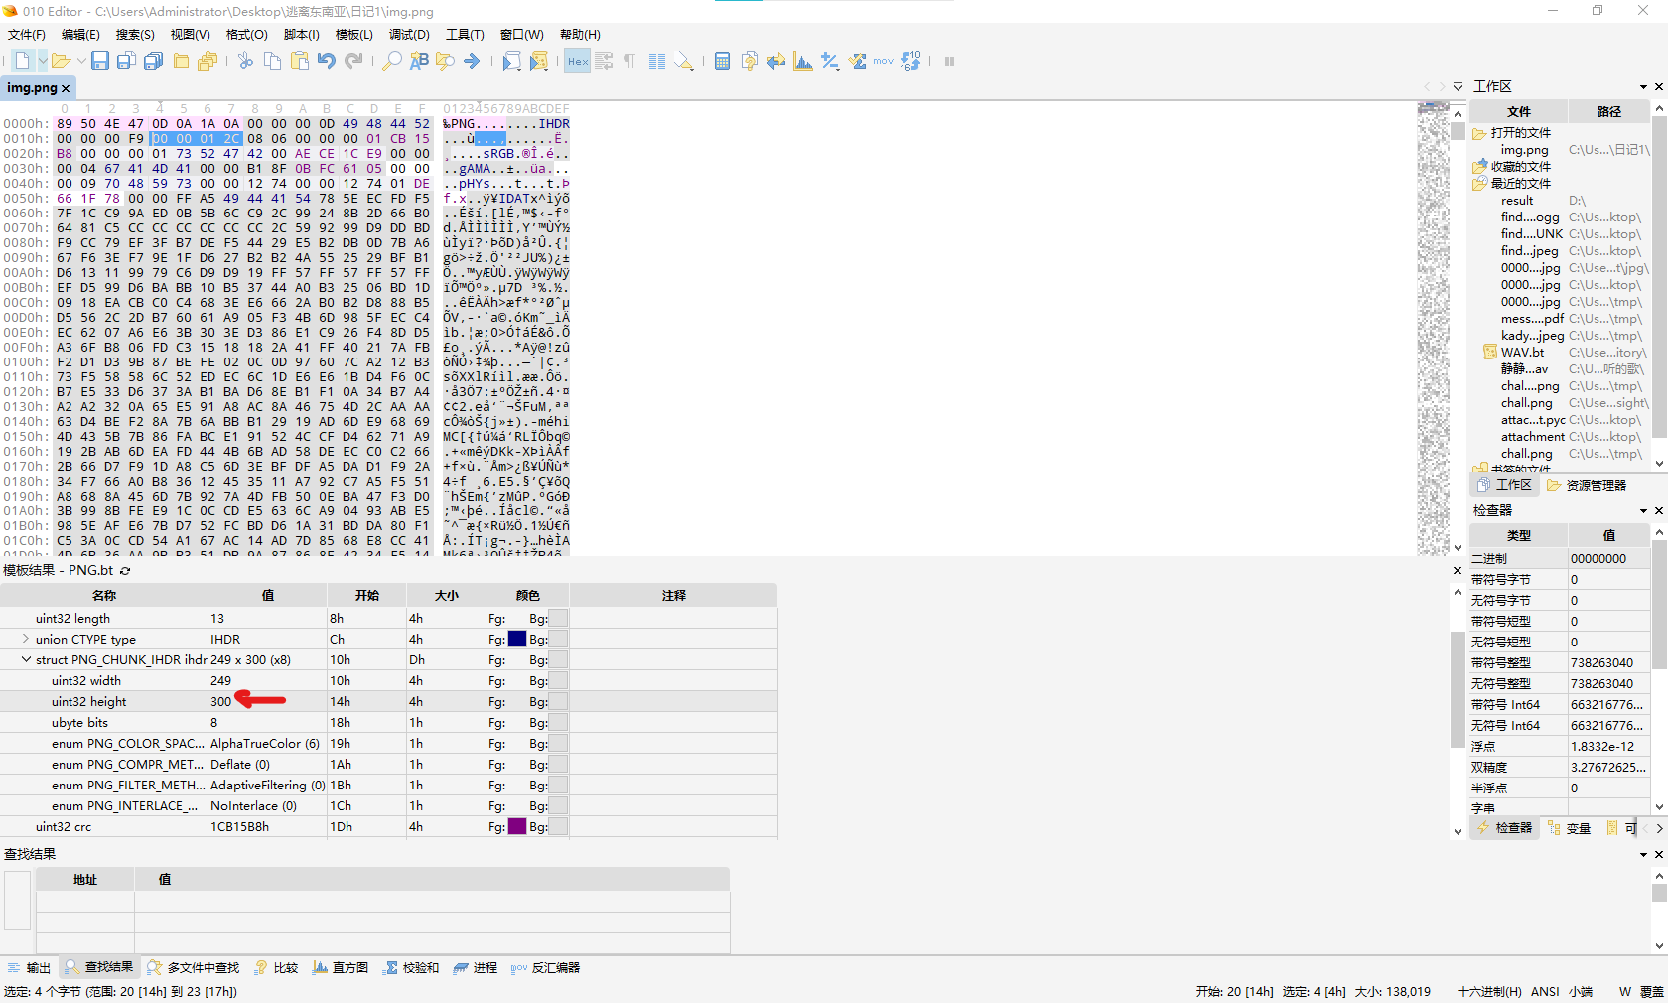Toggle 小端 endianness in status bar
Screen dimensions: 1668x1003
point(1581,992)
